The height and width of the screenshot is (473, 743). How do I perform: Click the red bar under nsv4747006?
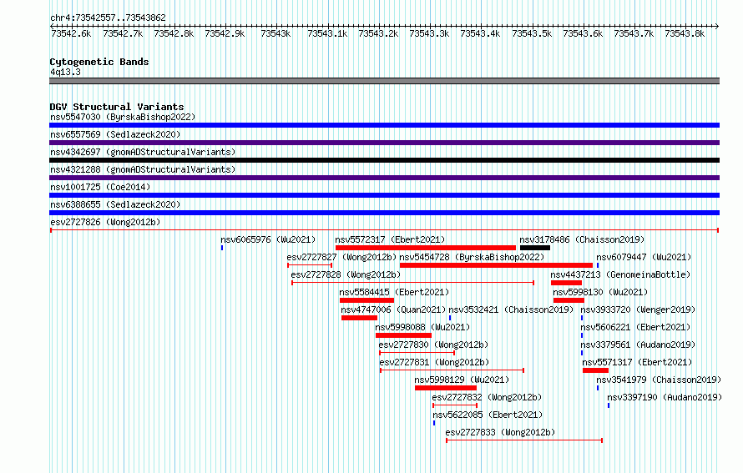click(359, 318)
